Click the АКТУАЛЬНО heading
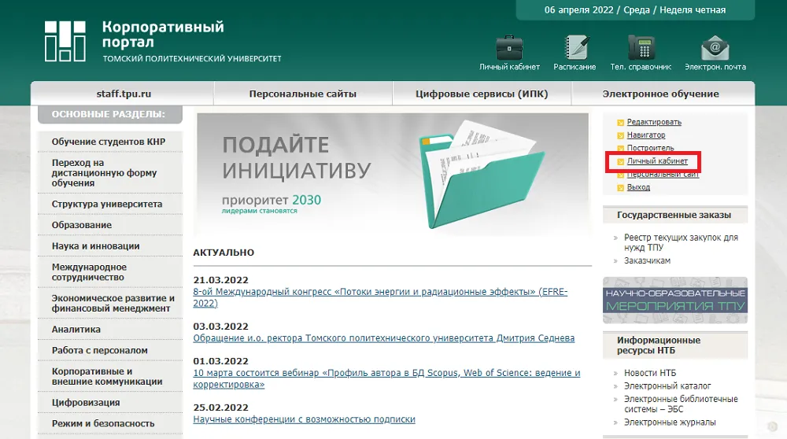 (224, 253)
